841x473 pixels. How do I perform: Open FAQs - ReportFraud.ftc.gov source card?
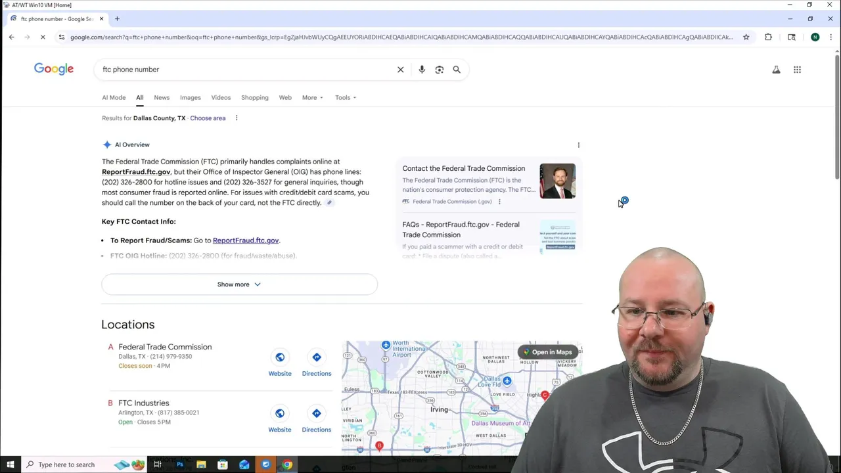pos(461,230)
